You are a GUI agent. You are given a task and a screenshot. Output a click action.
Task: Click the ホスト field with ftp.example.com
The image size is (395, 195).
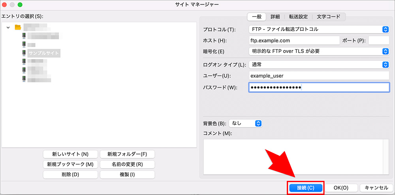[x=294, y=41]
